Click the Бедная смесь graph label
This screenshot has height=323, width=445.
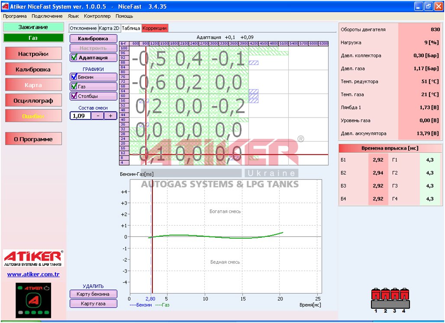pos(225,262)
